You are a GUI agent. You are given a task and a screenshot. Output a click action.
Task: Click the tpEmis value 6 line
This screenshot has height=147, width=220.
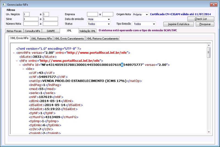45,125
